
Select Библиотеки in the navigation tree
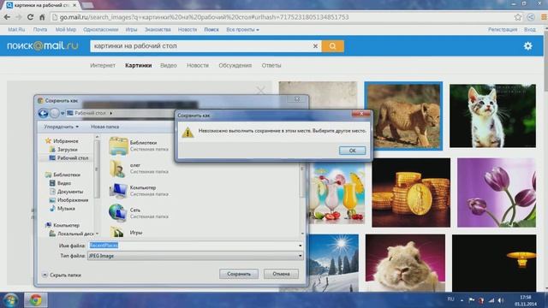pos(63,175)
